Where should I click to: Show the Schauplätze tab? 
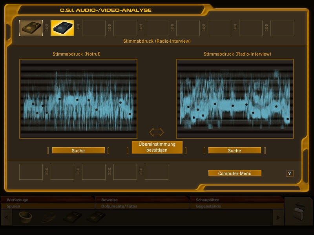(237, 200)
